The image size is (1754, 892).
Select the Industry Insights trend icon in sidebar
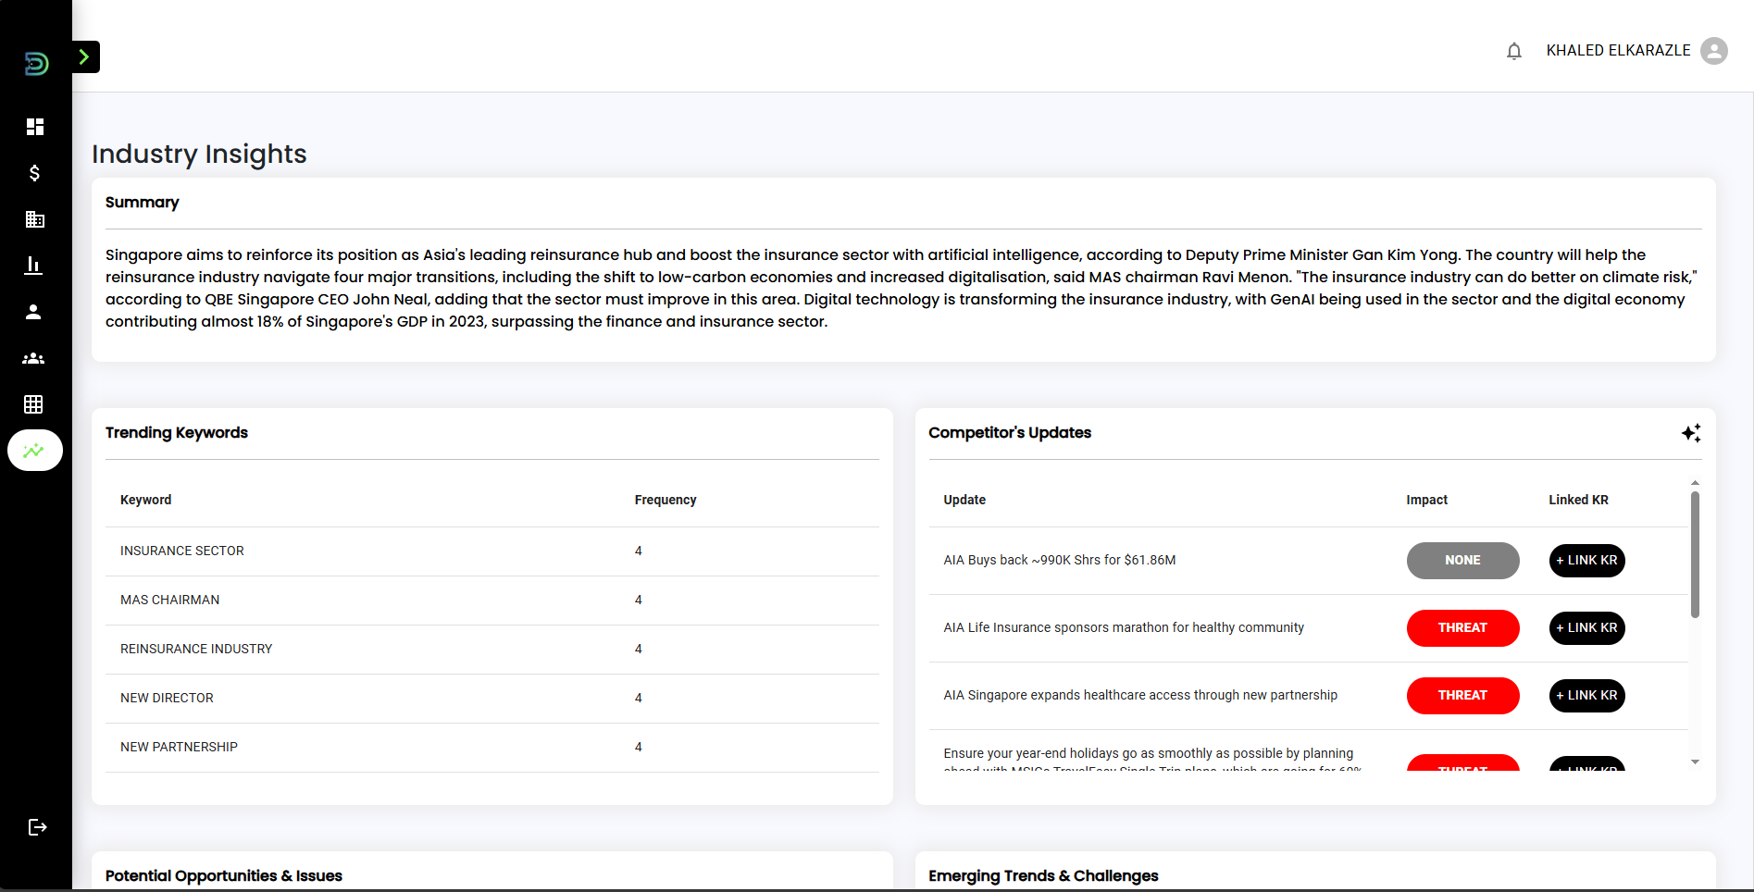pos(35,451)
